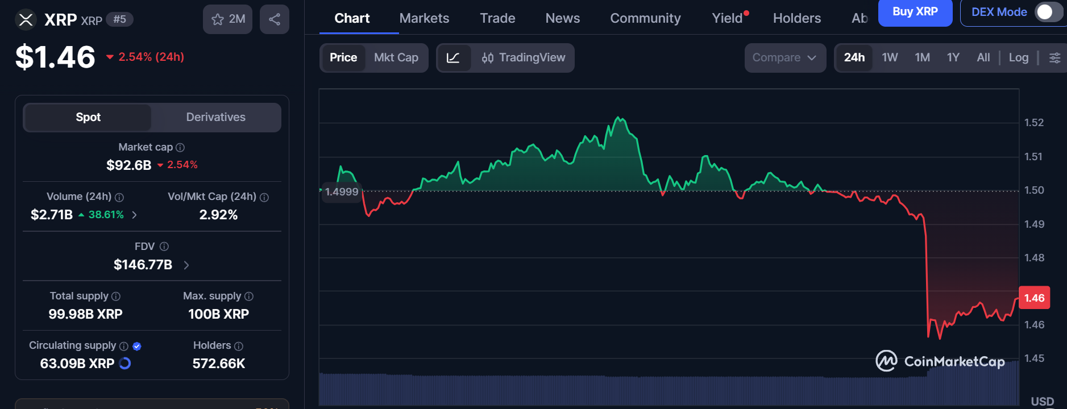Show Total supply info icon
Screen dimensions: 1067x409
(116, 297)
